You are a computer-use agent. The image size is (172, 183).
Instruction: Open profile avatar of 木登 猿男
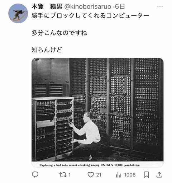coord(18,13)
